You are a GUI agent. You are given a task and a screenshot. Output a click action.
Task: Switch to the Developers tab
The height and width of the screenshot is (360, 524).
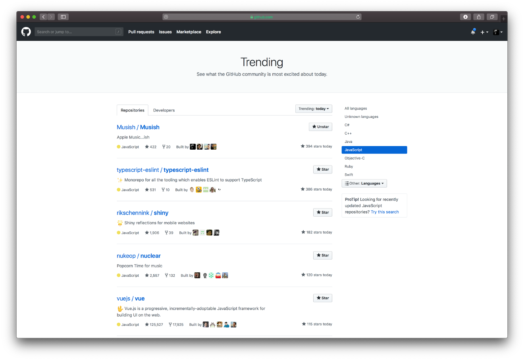point(164,110)
